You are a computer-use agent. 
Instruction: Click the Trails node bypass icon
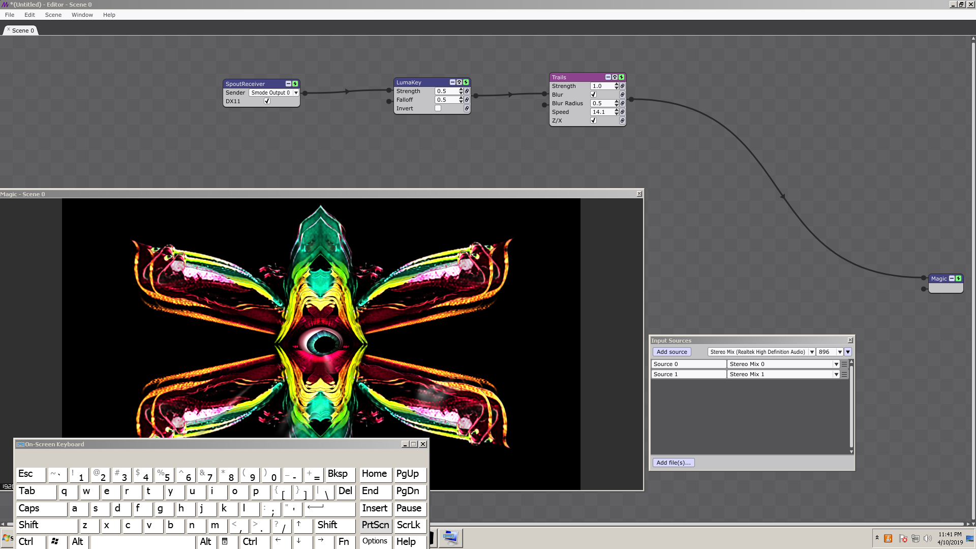pyautogui.click(x=615, y=77)
